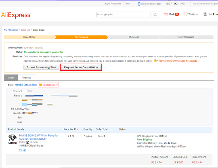
Task: Click the Wish List text link
Action: click(x=193, y=14)
